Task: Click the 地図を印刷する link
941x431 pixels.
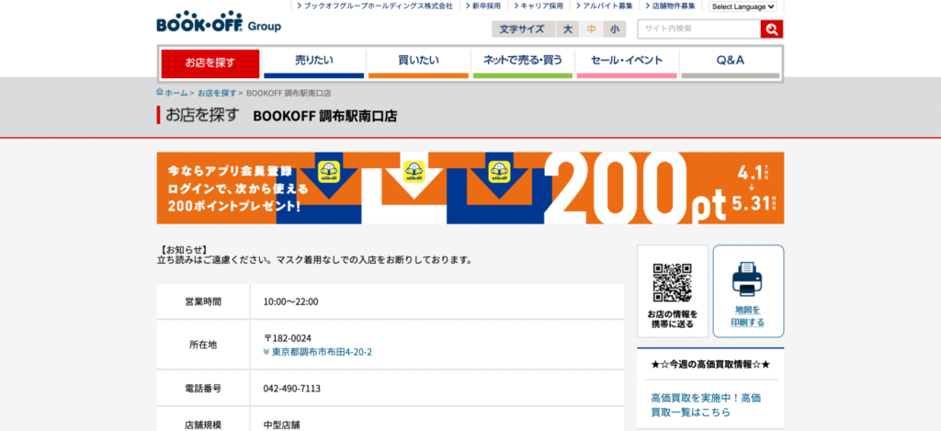Action: pyautogui.click(x=748, y=316)
